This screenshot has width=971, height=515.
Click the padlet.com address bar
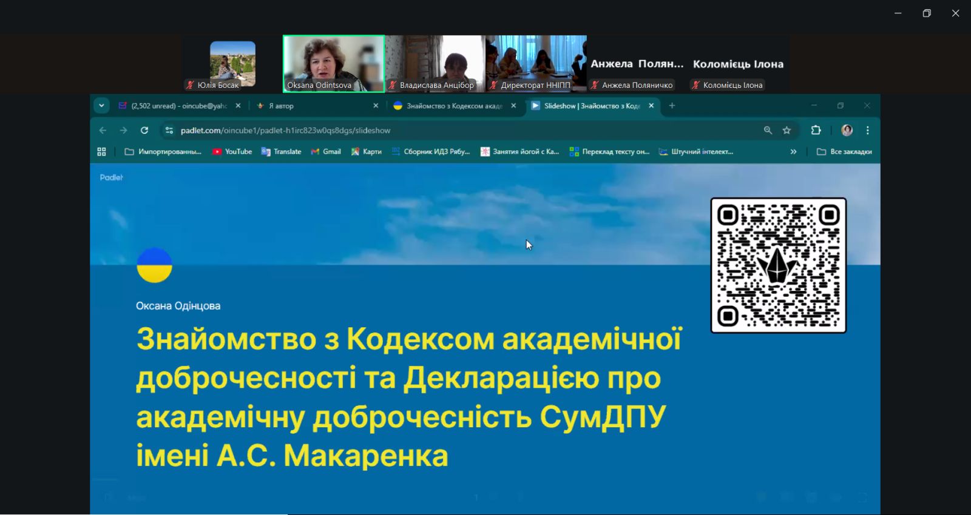pyautogui.click(x=425, y=130)
